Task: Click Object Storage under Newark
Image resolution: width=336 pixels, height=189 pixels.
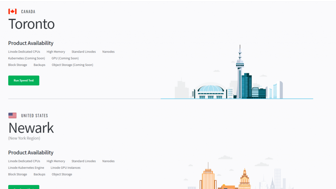Action: click(62, 175)
